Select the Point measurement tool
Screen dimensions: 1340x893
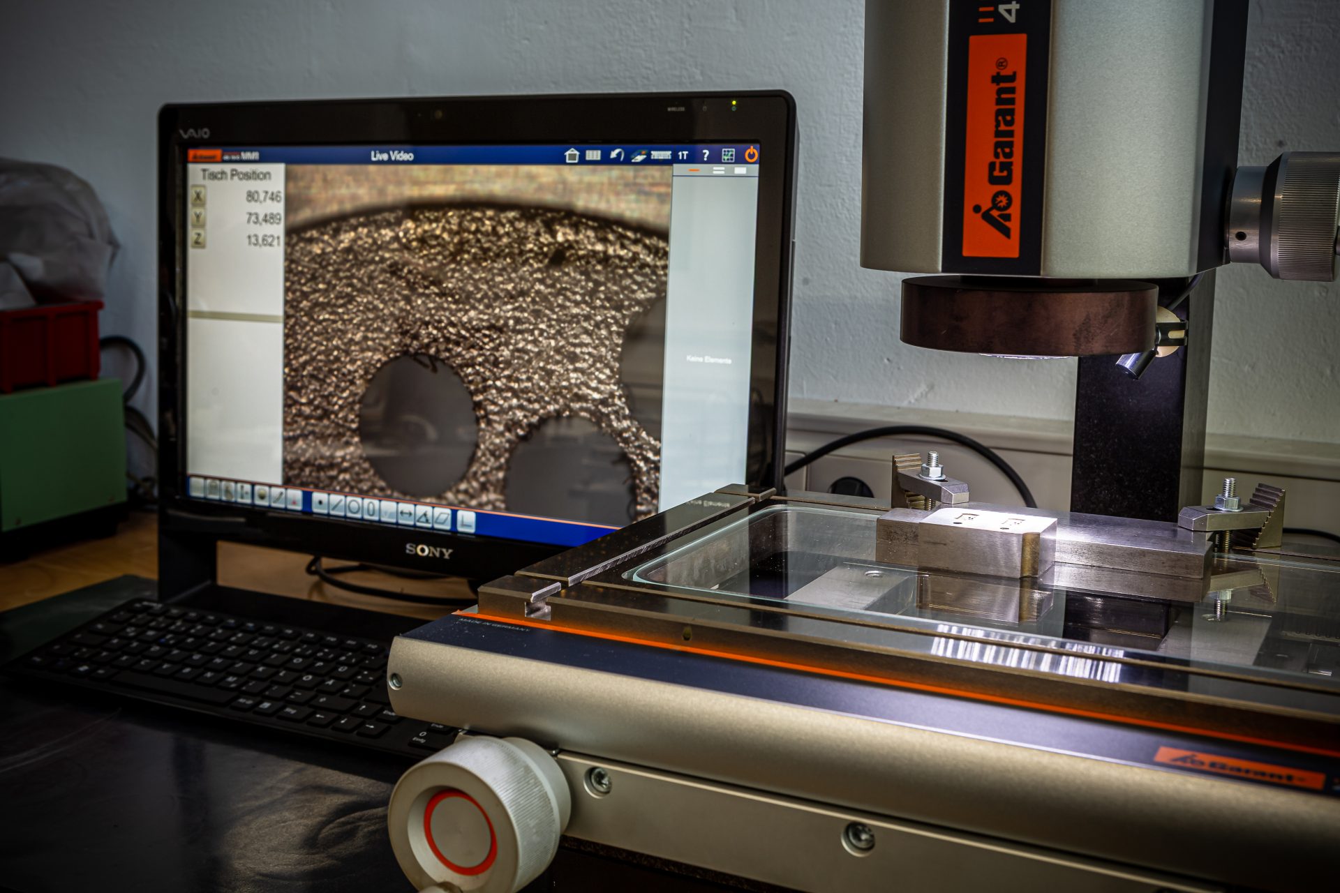point(320,503)
